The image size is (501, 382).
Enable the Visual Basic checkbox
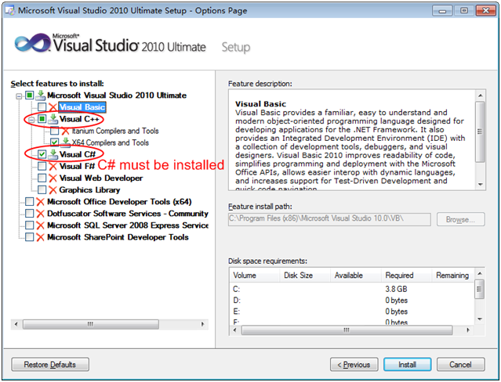tap(42, 107)
